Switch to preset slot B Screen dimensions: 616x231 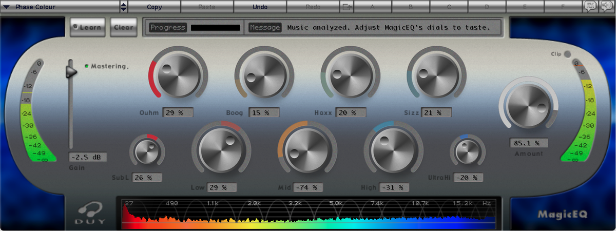tap(411, 7)
